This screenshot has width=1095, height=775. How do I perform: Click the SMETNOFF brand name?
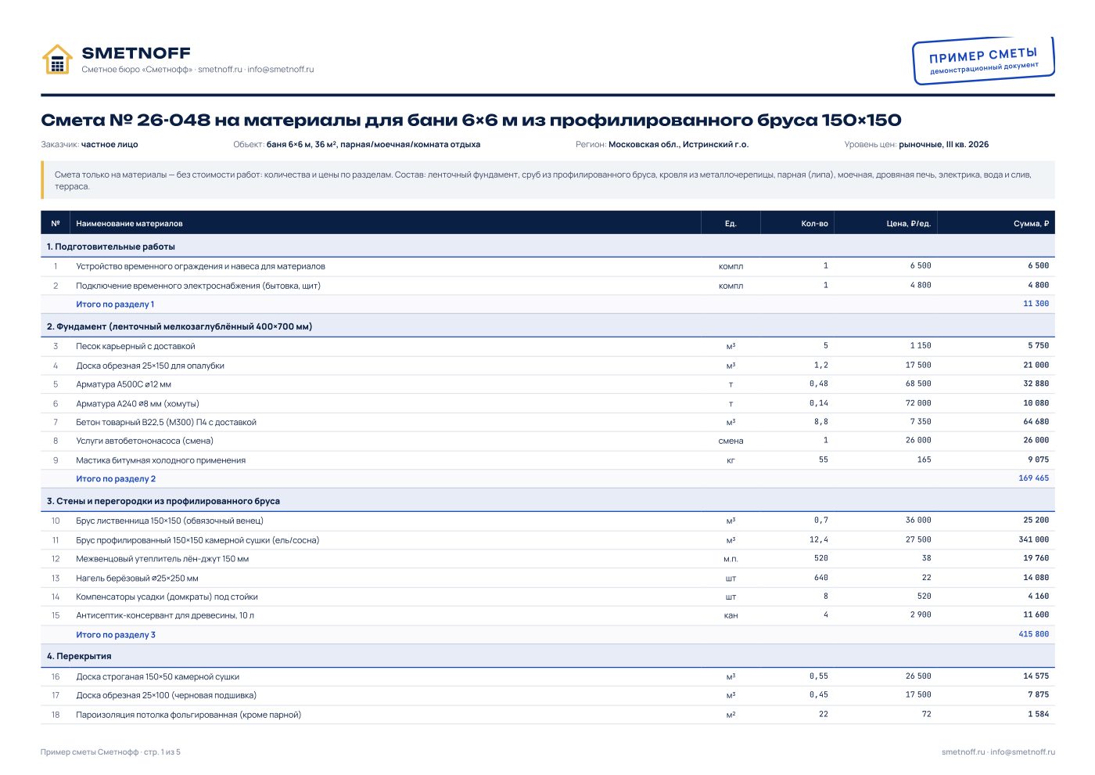tap(136, 53)
